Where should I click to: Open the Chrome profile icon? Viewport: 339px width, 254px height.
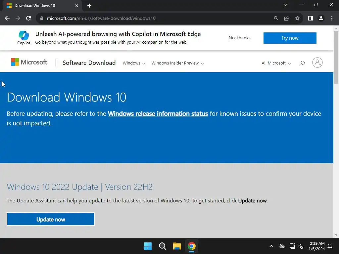coord(321,19)
